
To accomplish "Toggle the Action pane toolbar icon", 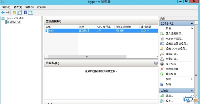I will click(30, 12).
